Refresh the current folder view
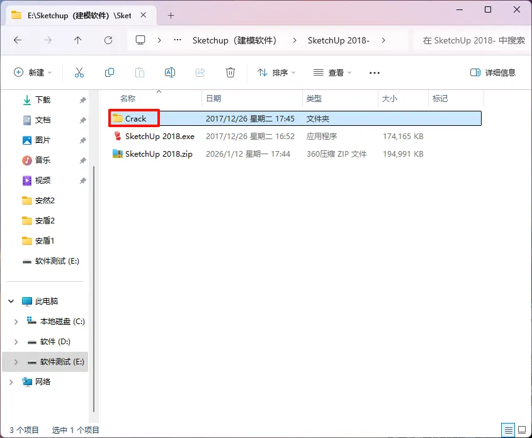The image size is (532, 438). pos(108,40)
